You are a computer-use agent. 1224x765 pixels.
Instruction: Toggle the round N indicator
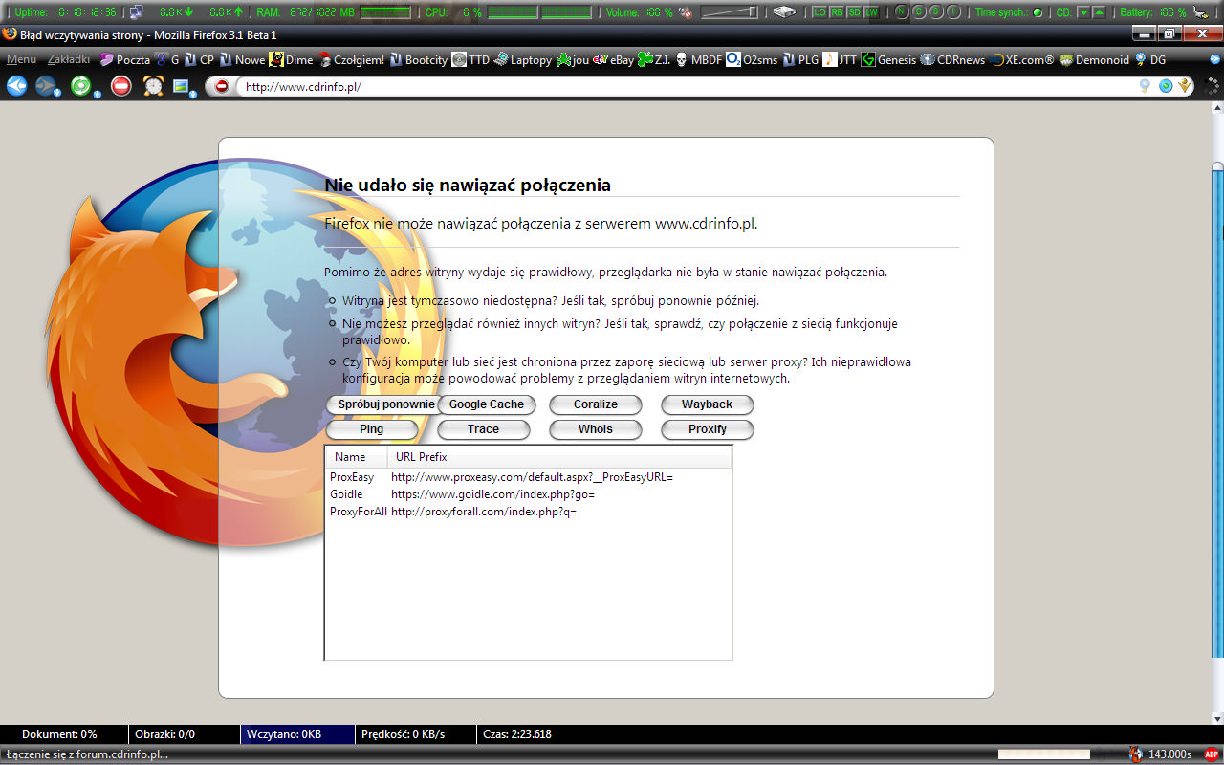click(x=901, y=12)
